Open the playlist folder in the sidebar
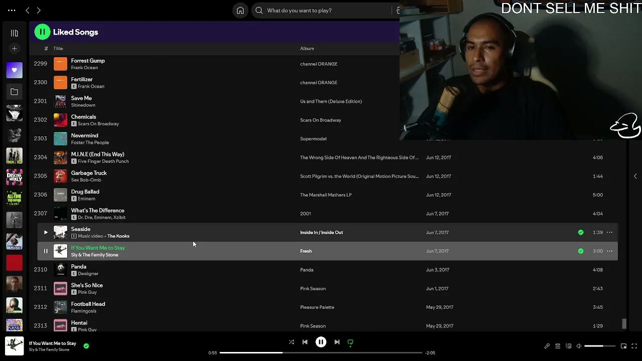The height and width of the screenshot is (361, 642). tap(15, 92)
